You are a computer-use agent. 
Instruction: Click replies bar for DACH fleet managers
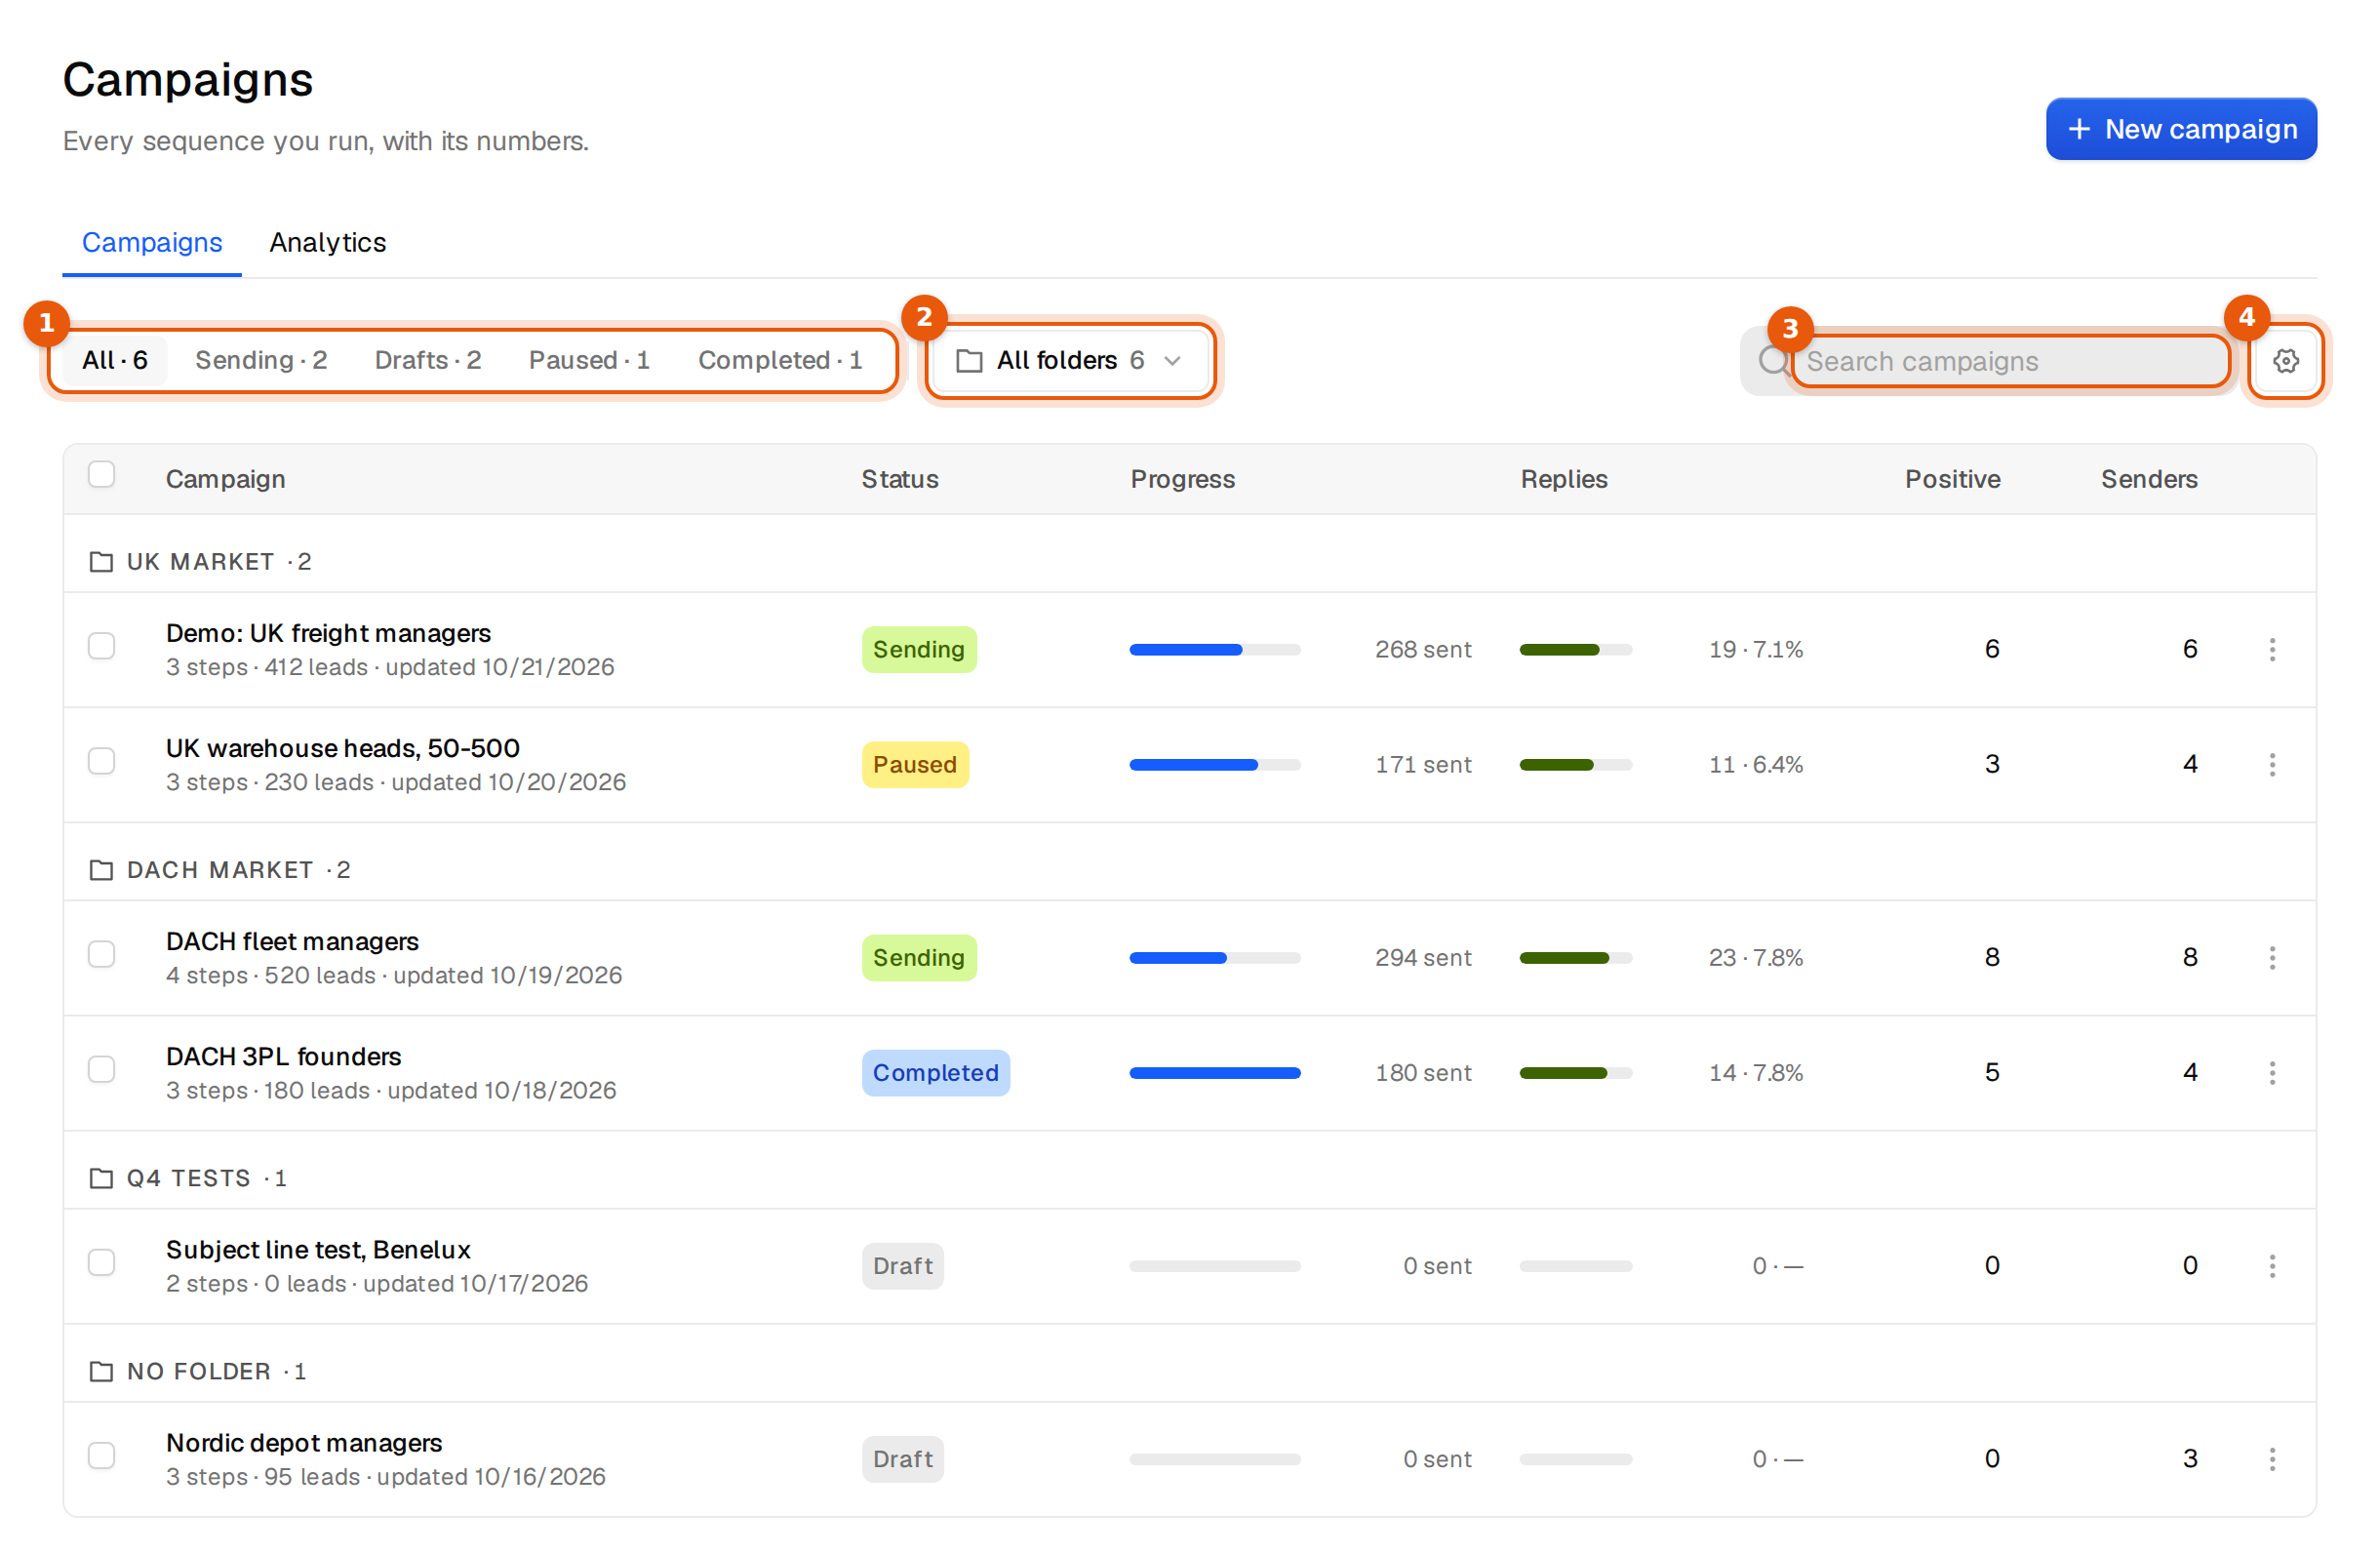click(1576, 958)
